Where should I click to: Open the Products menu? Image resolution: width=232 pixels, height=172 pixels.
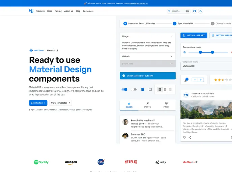tap(40, 11)
